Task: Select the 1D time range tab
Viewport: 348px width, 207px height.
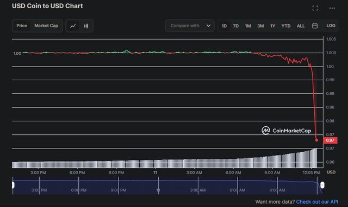Action: click(224, 26)
